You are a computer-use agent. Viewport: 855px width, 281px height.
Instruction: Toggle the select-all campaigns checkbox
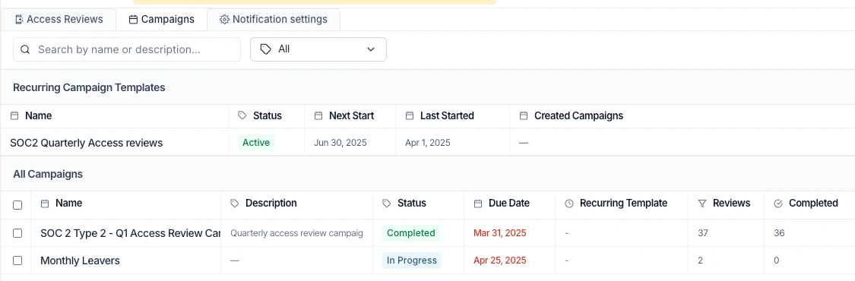pyautogui.click(x=17, y=205)
